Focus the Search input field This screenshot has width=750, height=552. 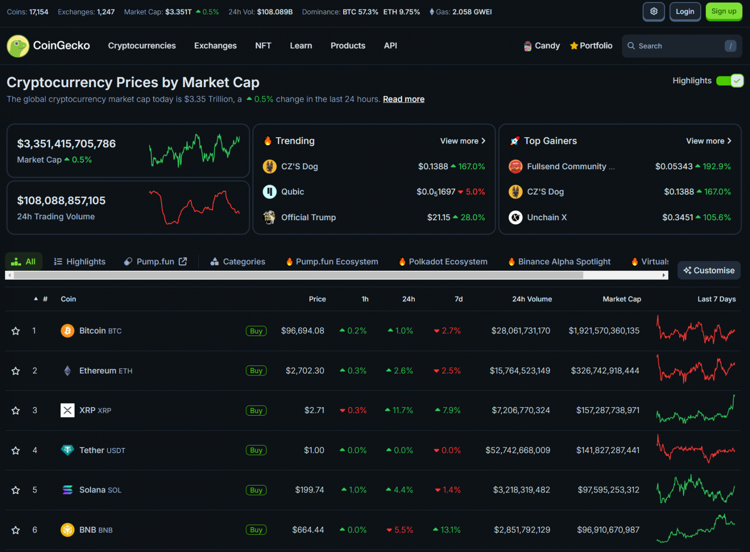[x=679, y=46]
